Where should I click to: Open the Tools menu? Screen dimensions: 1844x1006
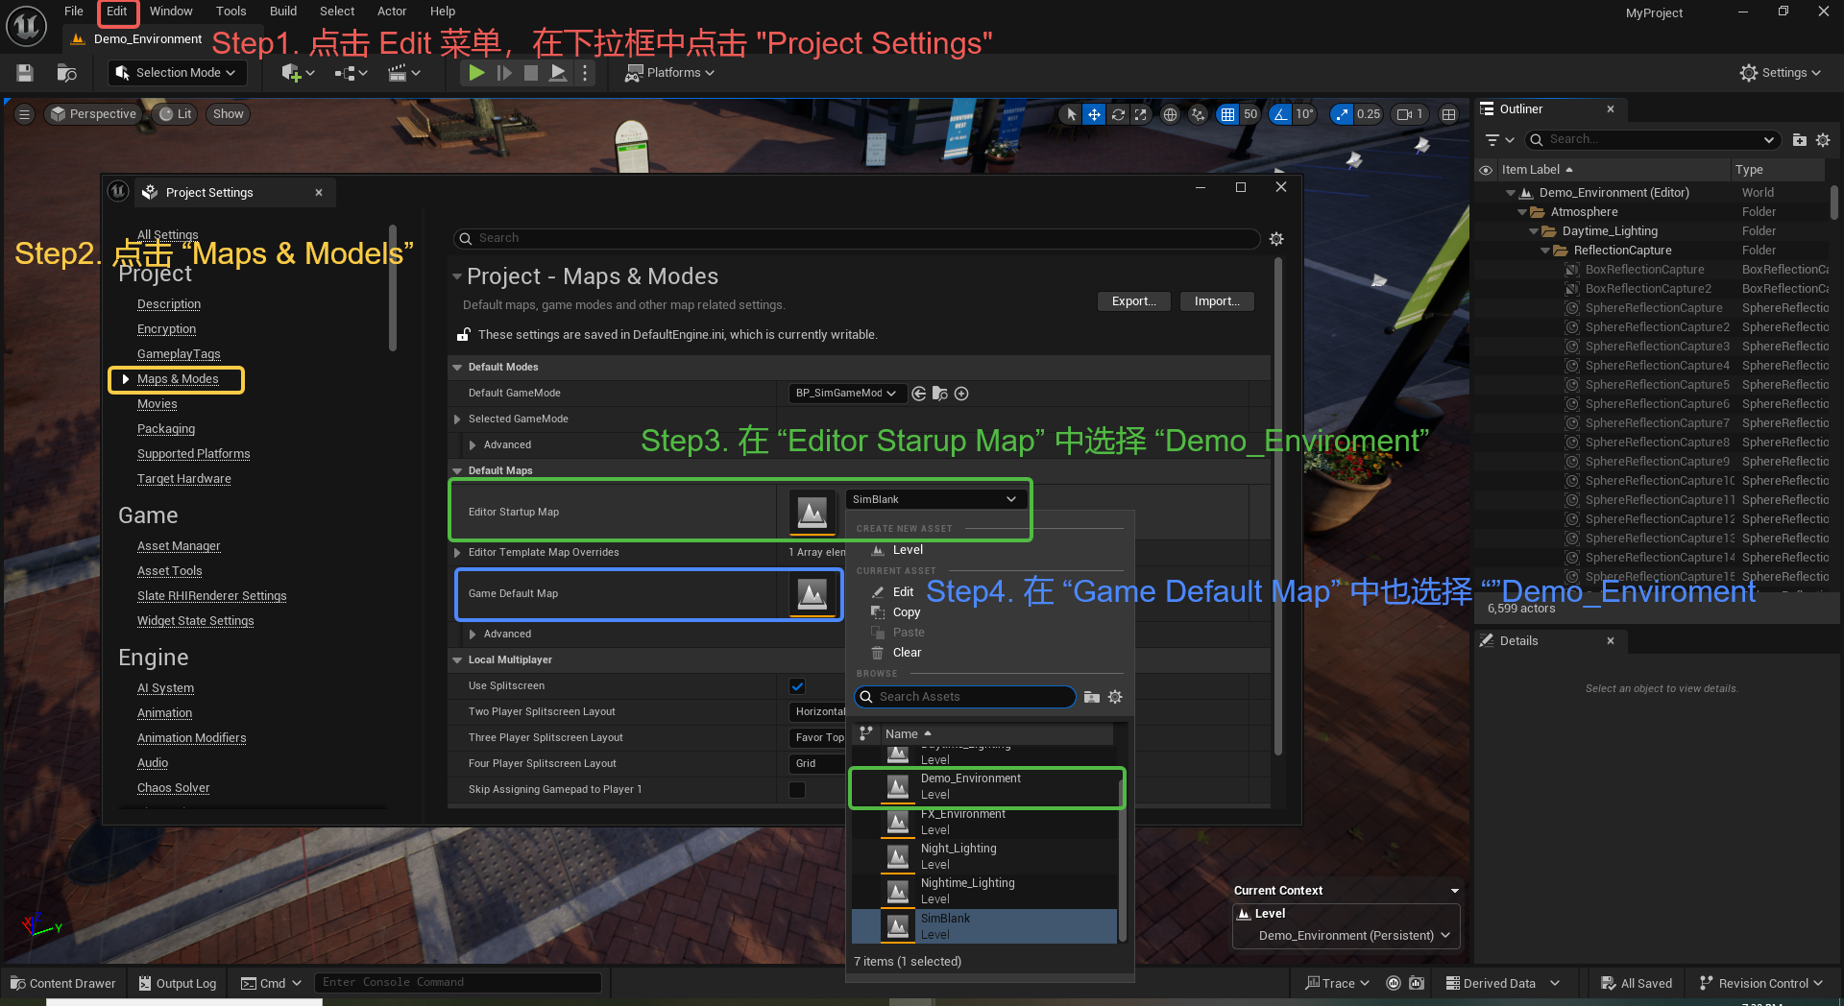pos(230,12)
